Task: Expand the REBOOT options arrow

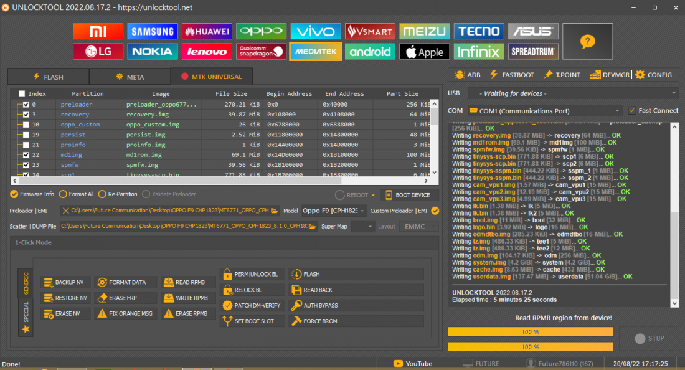Action: (373, 195)
